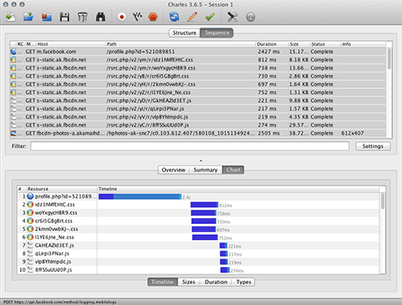Switch to the Sequence view tab
This screenshot has width=402, height=305.
tap(217, 33)
